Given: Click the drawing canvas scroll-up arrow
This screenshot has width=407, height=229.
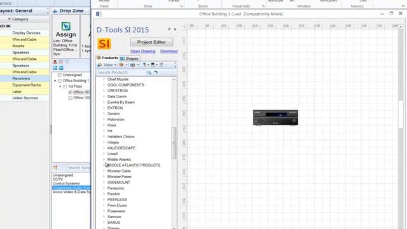Looking at the screenshot, I should point(401,27).
